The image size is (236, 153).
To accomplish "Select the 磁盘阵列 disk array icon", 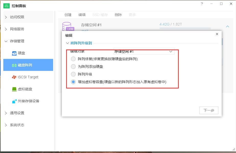I will pos(14,65).
